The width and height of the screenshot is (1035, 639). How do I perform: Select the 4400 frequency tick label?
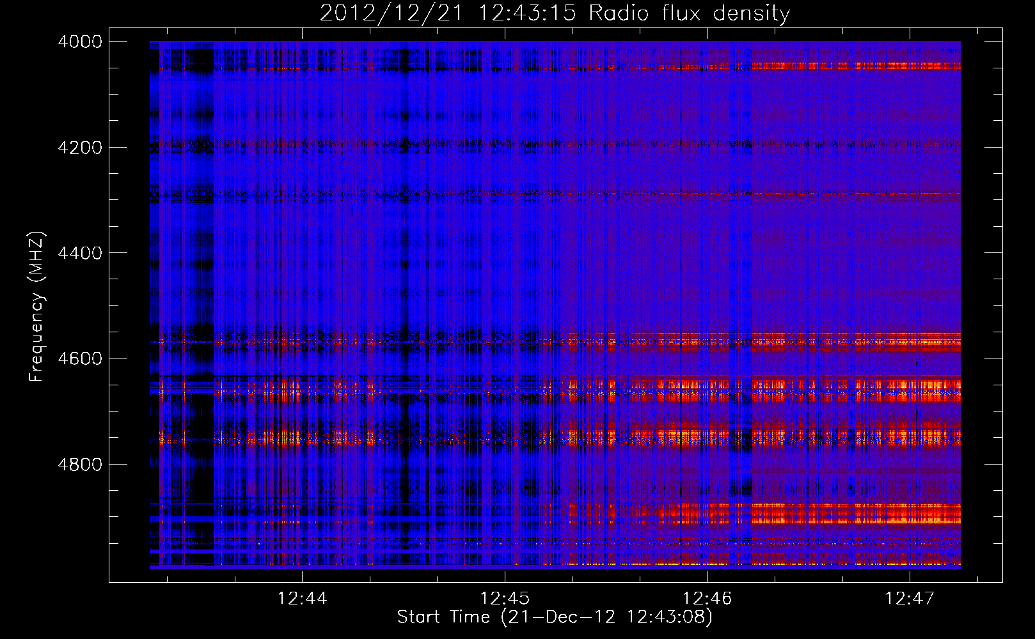pos(80,253)
